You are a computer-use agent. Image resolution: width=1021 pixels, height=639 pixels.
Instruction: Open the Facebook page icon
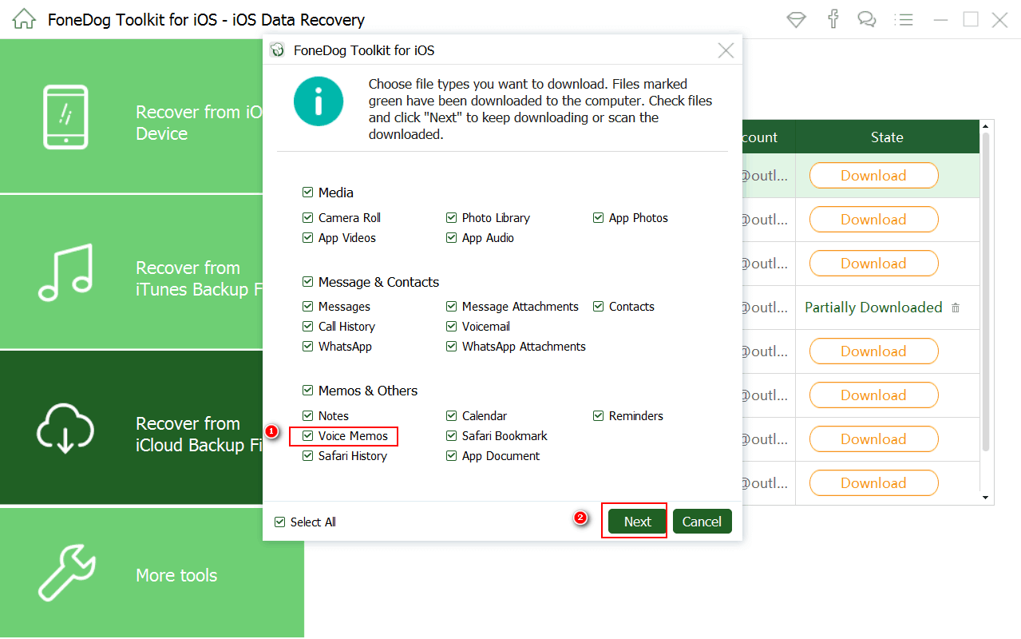[x=833, y=19]
